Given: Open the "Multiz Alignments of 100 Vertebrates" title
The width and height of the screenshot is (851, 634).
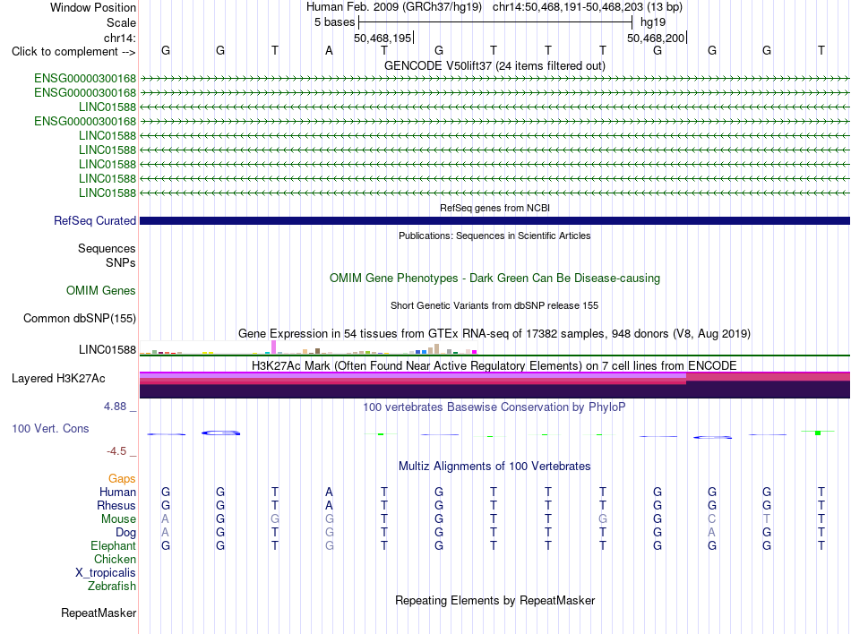Looking at the screenshot, I should [494, 466].
